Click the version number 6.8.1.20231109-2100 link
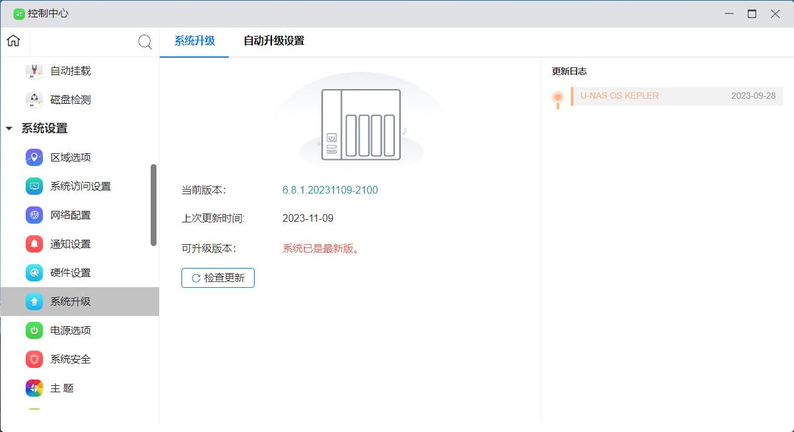The image size is (794, 432). click(x=330, y=190)
